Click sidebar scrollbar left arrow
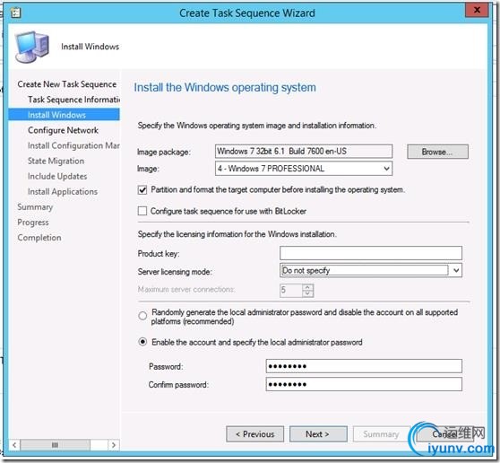 pos(14,445)
